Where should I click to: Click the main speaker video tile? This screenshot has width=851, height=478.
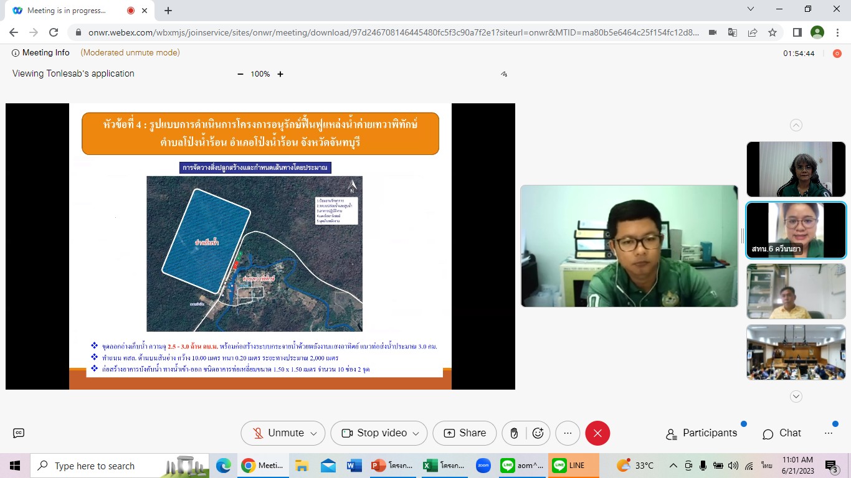click(x=629, y=246)
